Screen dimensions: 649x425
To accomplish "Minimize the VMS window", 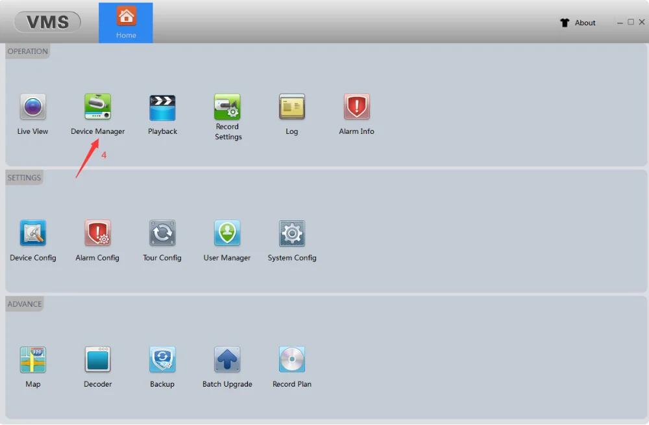I will [x=620, y=22].
